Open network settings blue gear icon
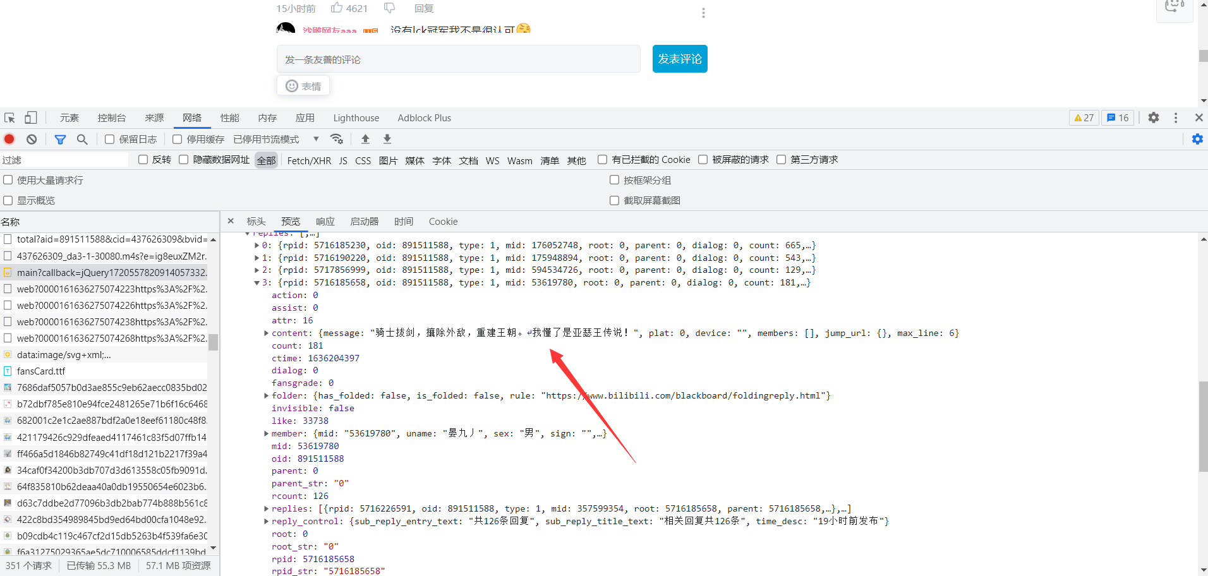This screenshot has height=576, width=1208. click(1197, 139)
